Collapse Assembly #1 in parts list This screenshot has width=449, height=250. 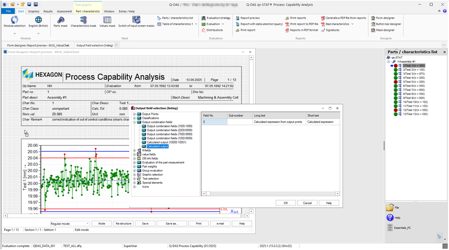click(388, 62)
